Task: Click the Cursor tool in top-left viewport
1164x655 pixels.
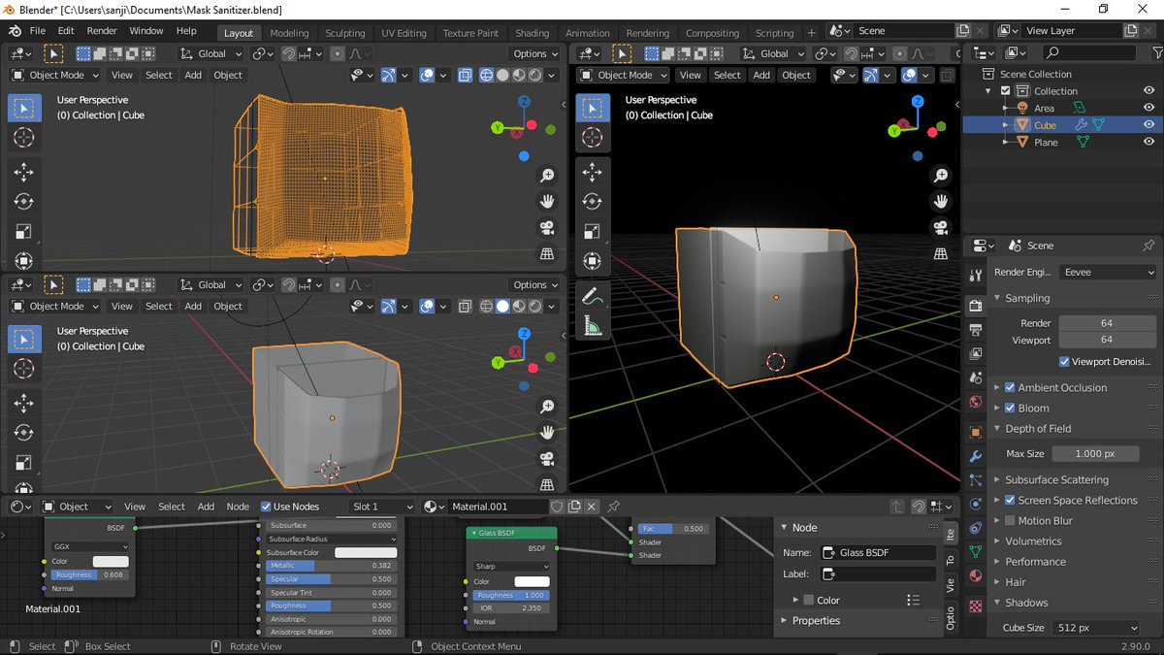Action: 24,137
